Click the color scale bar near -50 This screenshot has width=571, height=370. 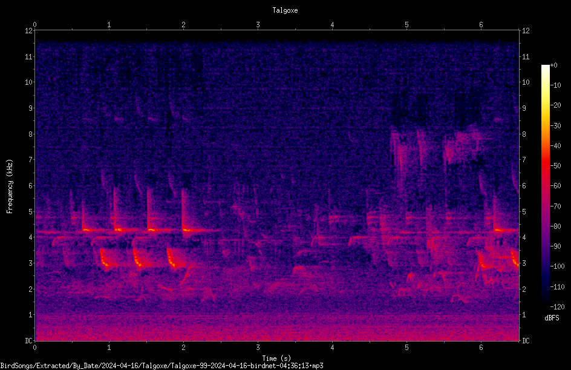(x=545, y=166)
